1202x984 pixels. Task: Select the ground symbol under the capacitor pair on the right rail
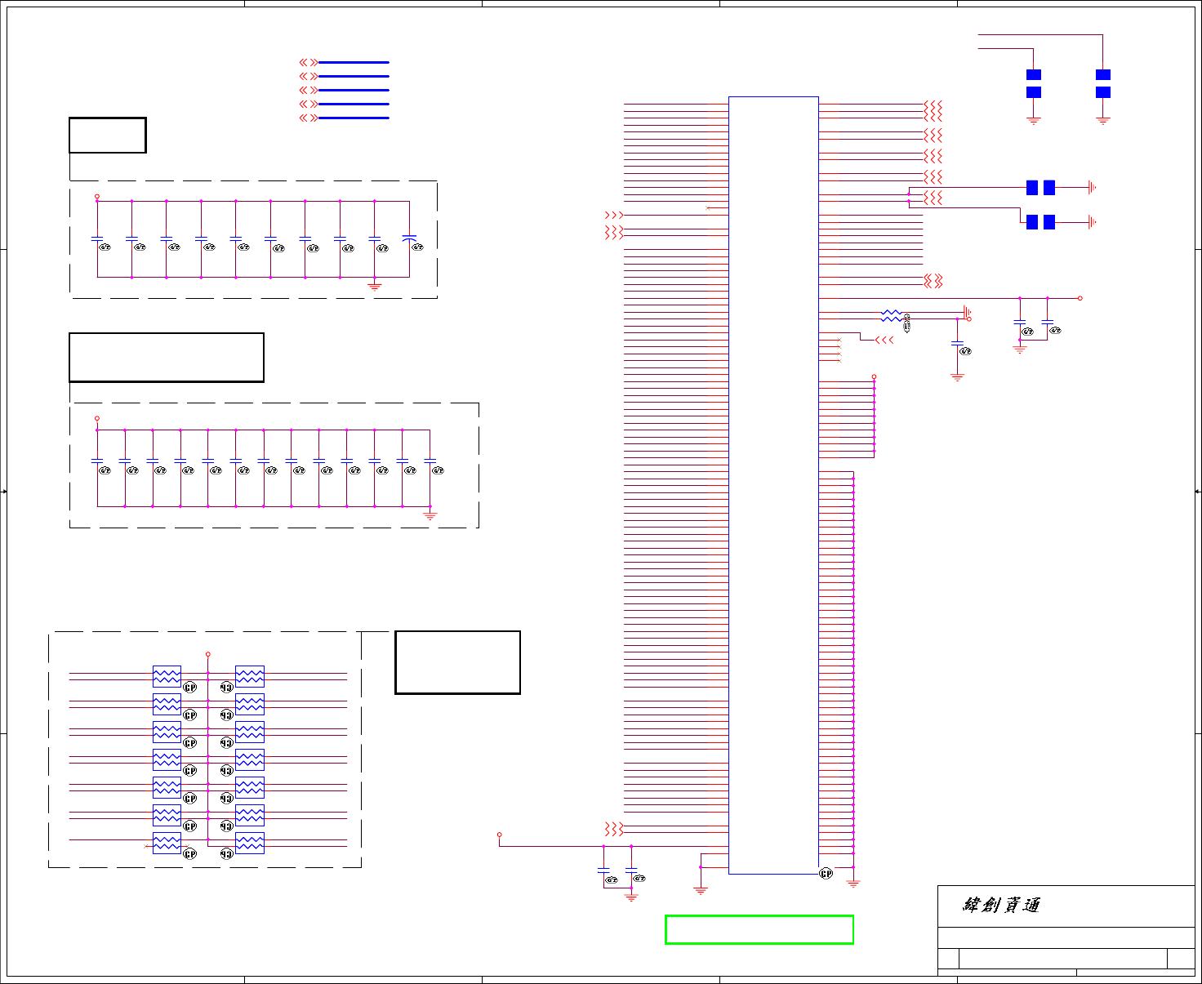[x=1020, y=349]
